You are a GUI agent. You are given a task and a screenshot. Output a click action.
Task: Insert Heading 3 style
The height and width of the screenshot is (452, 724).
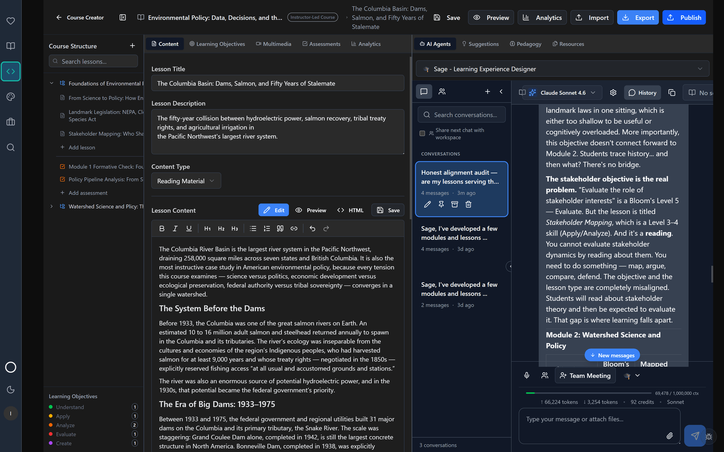pyautogui.click(x=234, y=229)
